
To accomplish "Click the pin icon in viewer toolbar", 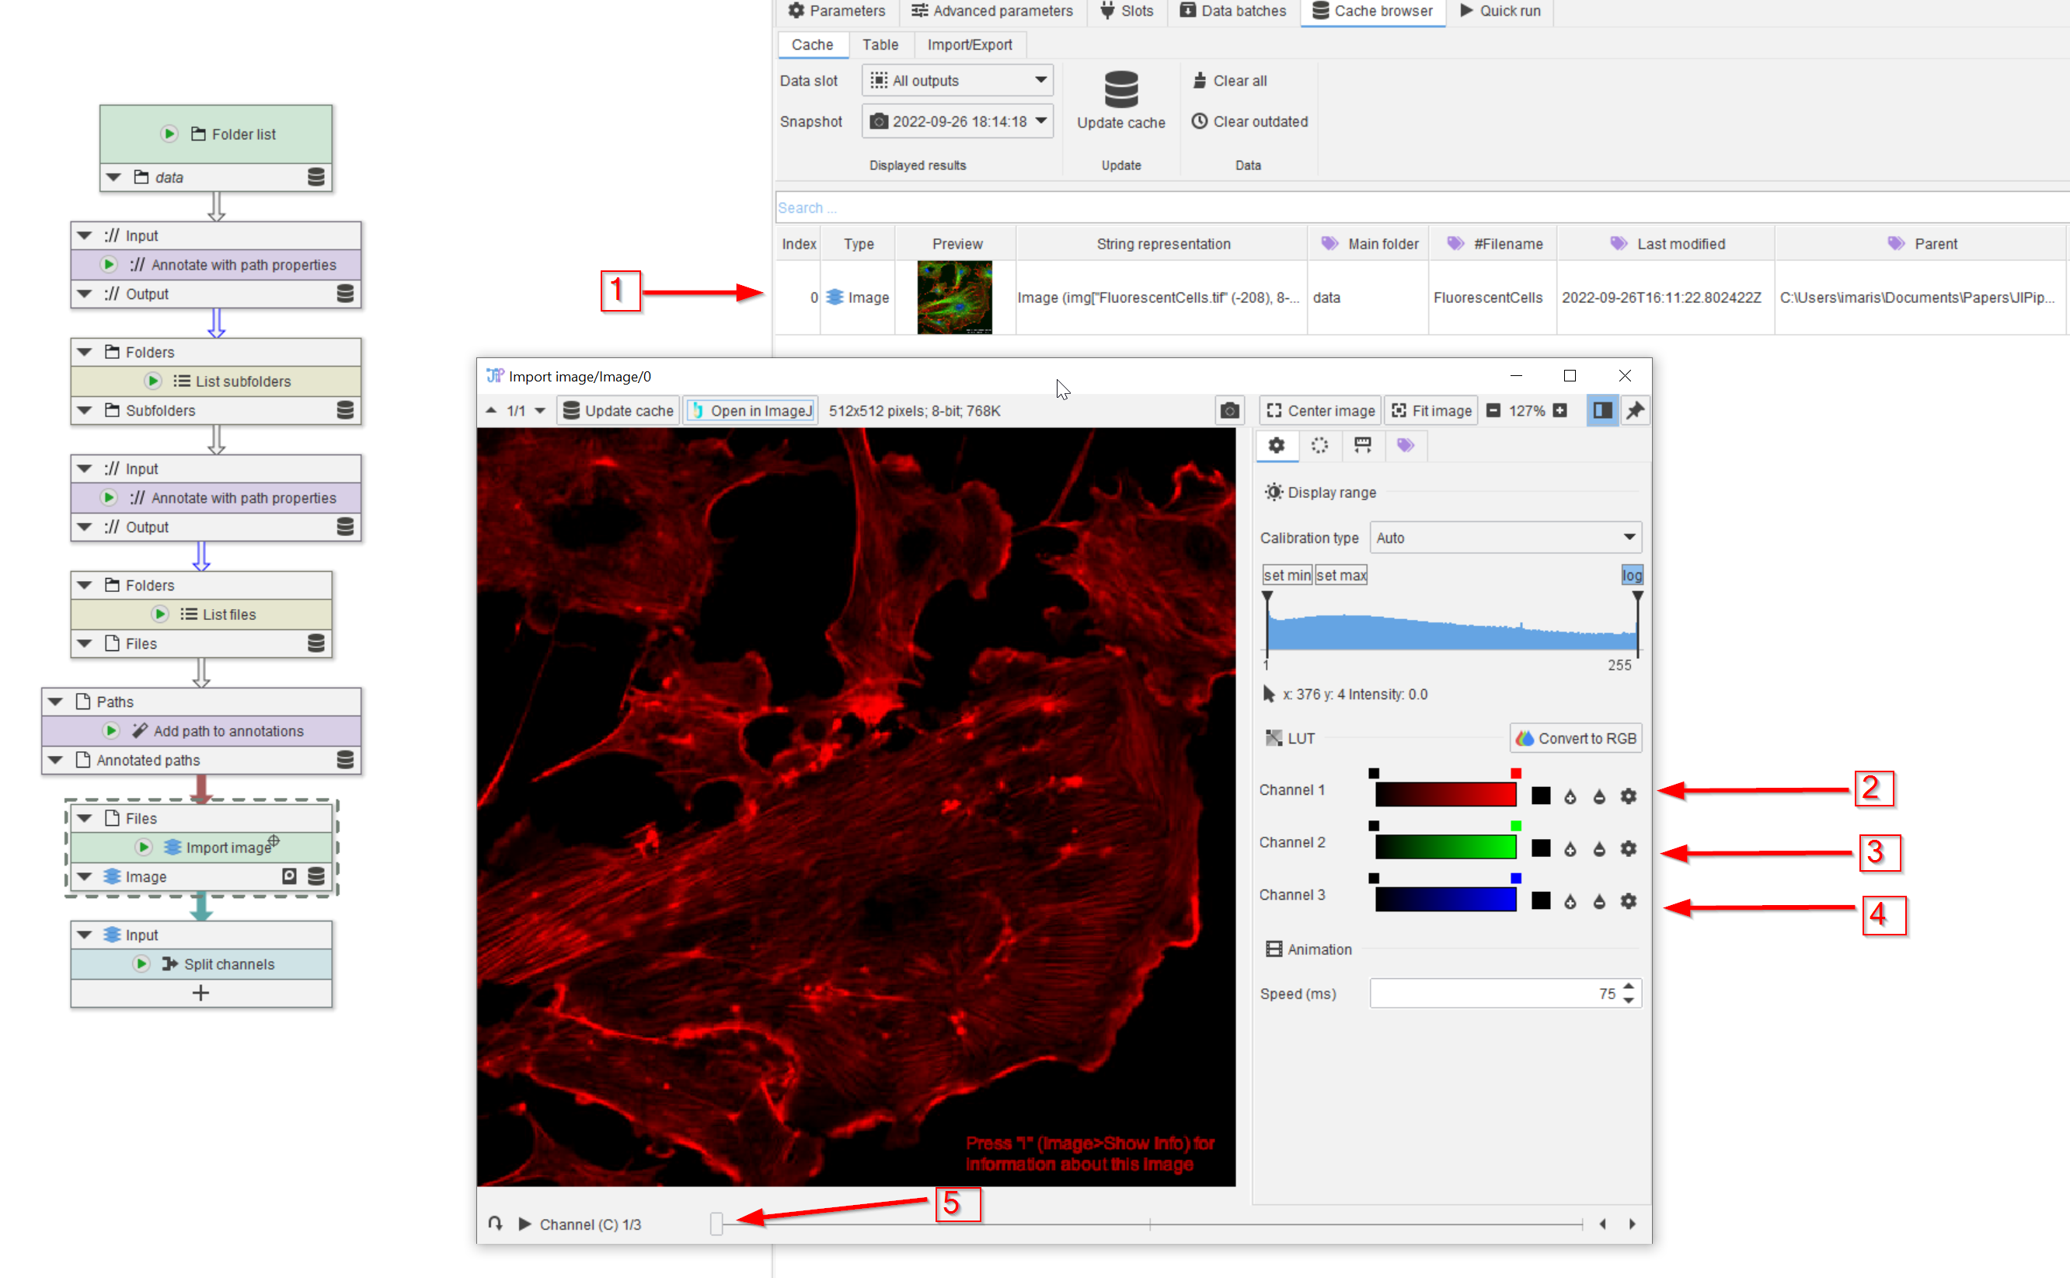I will pos(1635,411).
